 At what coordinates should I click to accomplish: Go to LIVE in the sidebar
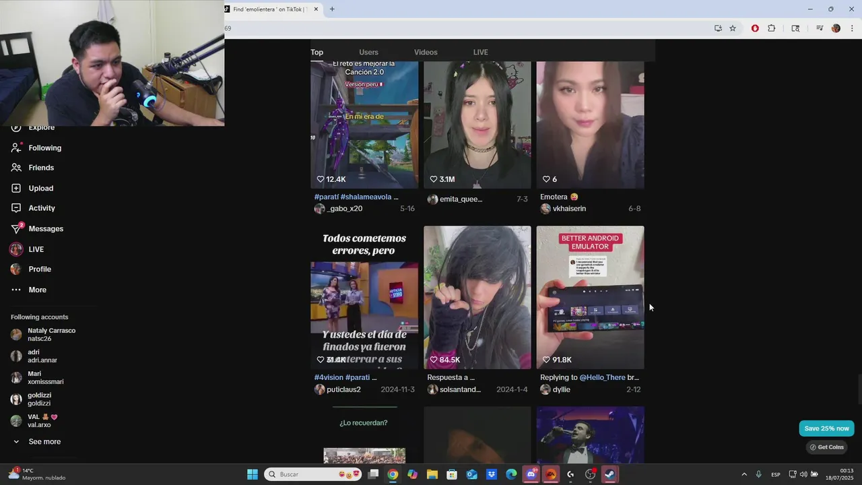(x=36, y=249)
